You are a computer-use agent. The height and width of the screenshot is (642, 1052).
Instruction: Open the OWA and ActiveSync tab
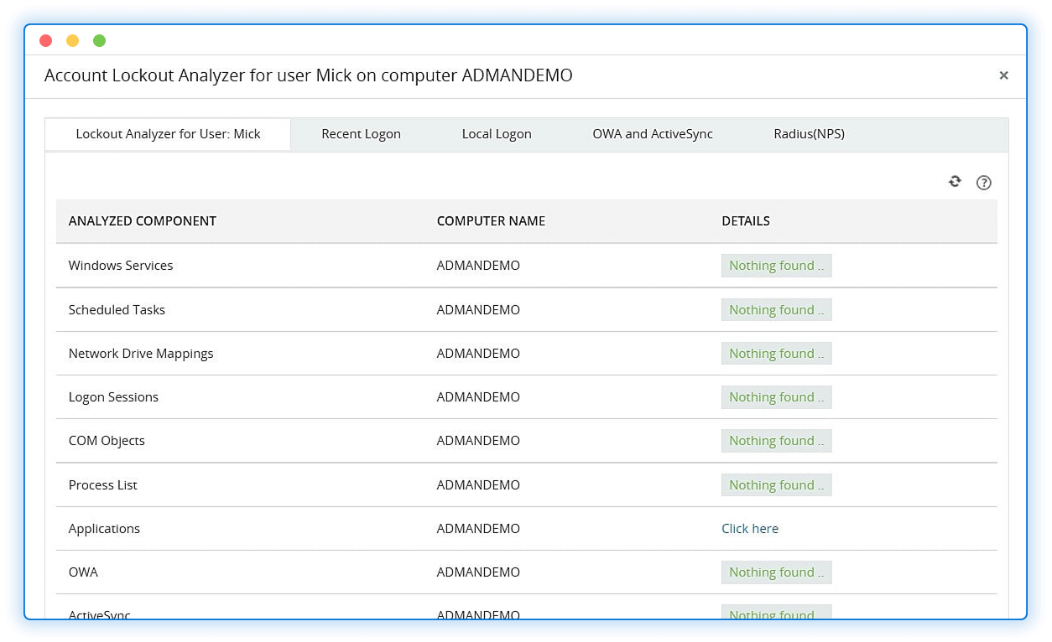click(x=653, y=133)
